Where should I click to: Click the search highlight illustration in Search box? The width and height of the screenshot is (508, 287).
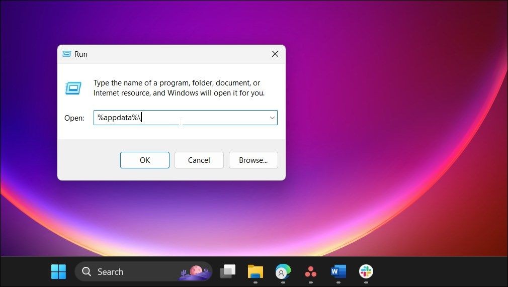click(195, 272)
